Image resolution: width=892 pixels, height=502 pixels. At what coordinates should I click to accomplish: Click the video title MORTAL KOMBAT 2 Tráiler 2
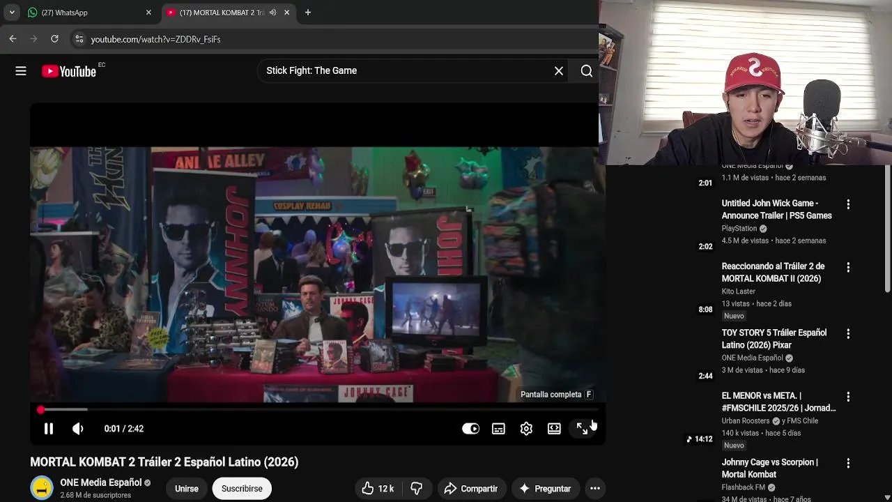click(164, 462)
